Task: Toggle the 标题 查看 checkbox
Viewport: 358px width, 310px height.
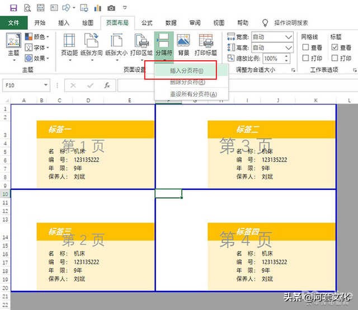Action: coord(335,47)
